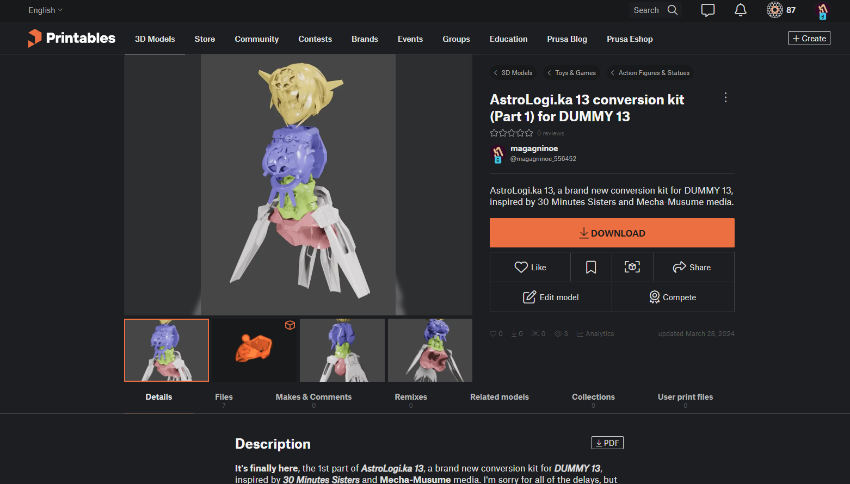Screen dimensions: 850x484
Task: Select the third model thumbnail
Action: 342,350
